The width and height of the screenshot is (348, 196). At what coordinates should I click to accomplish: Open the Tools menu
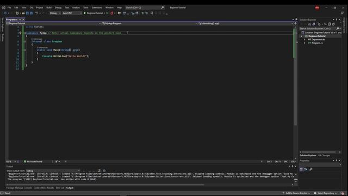pyautogui.click(x=86, y=8)
